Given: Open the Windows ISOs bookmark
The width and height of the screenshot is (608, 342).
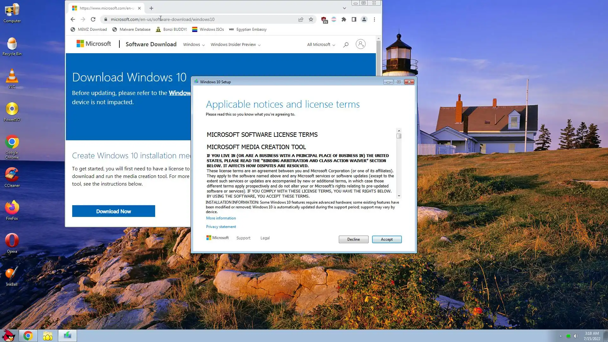Looking at the screenshot, I should [208, 29].
